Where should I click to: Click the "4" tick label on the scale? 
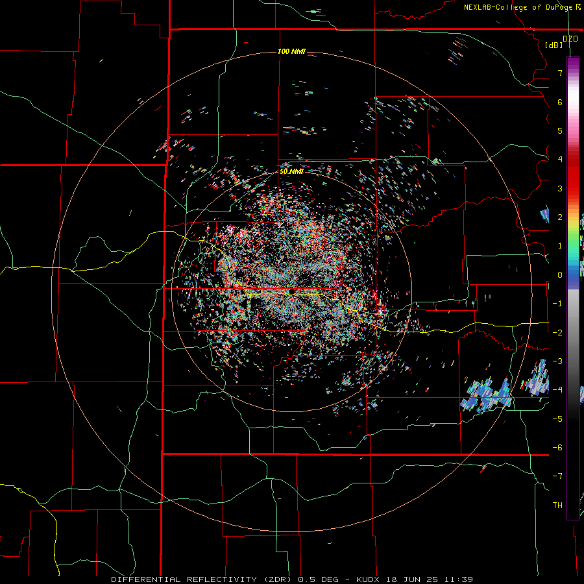tap(560, 160)
